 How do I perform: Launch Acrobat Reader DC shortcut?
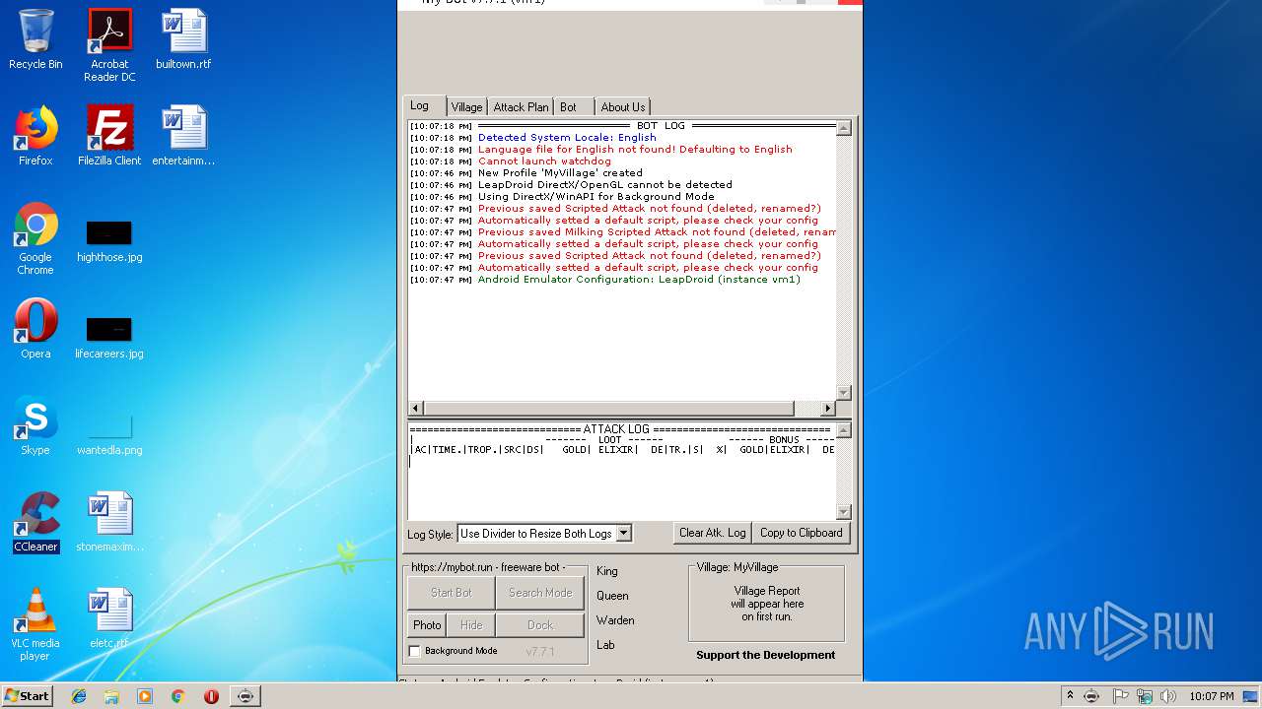(x=109, y=45)
